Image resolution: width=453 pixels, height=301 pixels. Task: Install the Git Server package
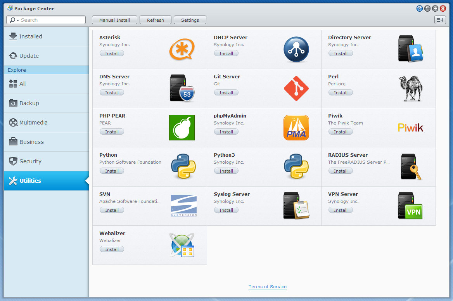(226, 92)
